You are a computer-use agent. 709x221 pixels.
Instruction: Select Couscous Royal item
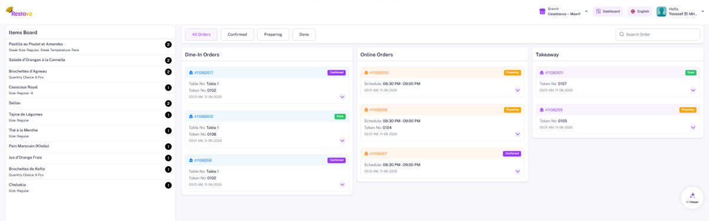pyautogui.click(x=90, y=90)
